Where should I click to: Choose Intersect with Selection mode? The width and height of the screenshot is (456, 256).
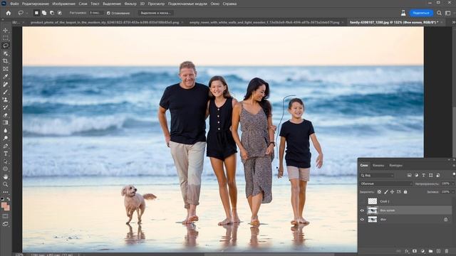point(60,13)
